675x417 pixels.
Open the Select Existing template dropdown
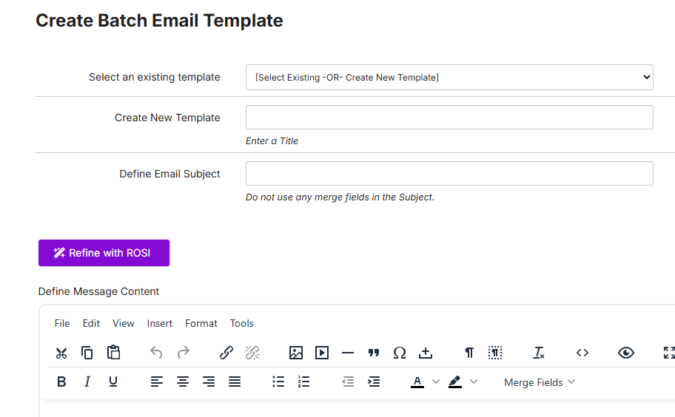[449, 78]
